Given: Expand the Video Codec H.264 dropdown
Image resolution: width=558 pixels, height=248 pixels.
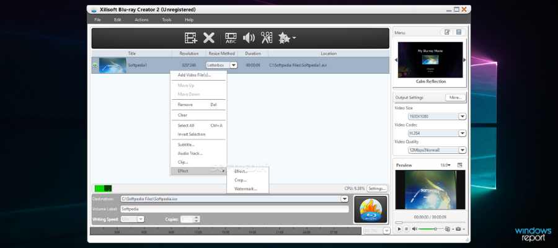Looking at the screenshot, I should [x=463, y=133].
